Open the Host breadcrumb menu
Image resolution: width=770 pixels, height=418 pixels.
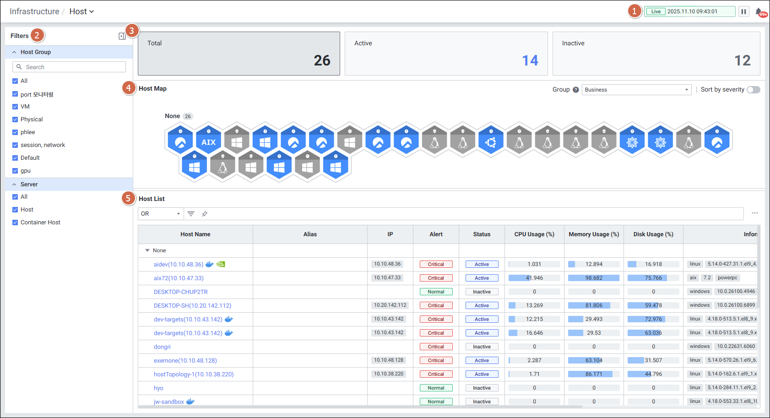[81, 11]
